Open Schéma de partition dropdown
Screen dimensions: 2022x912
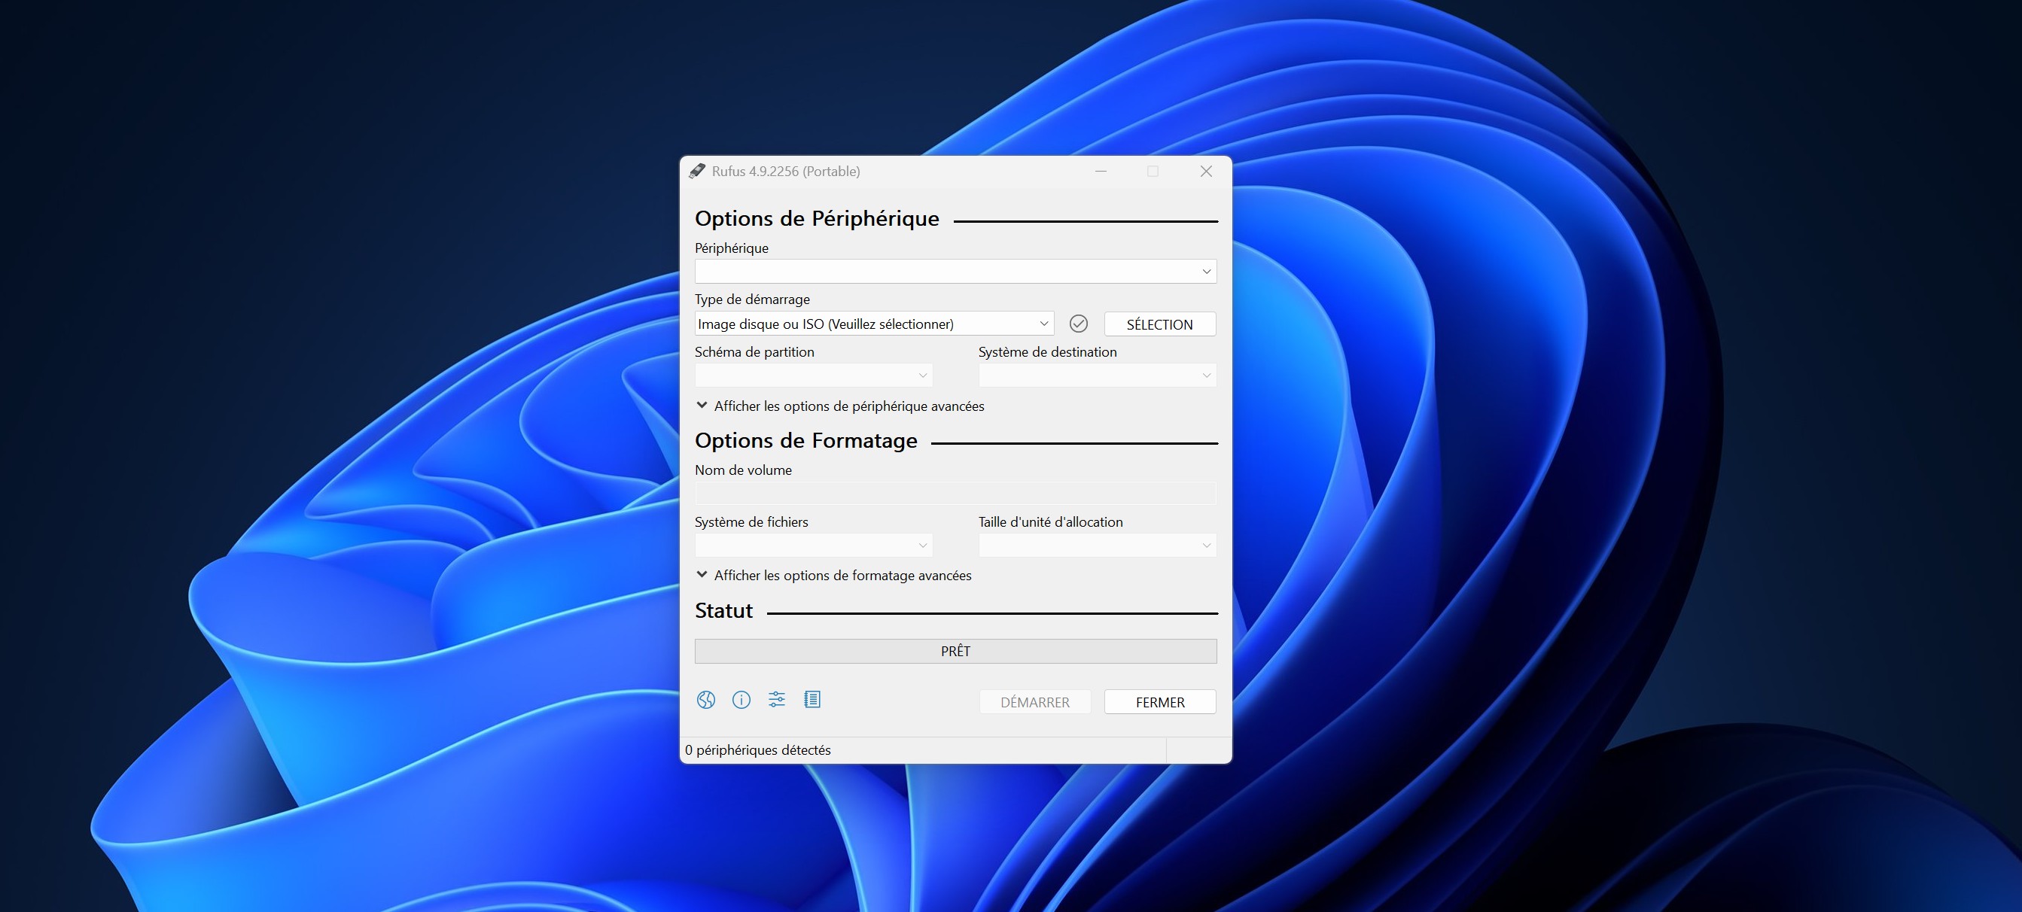point(812,375)
